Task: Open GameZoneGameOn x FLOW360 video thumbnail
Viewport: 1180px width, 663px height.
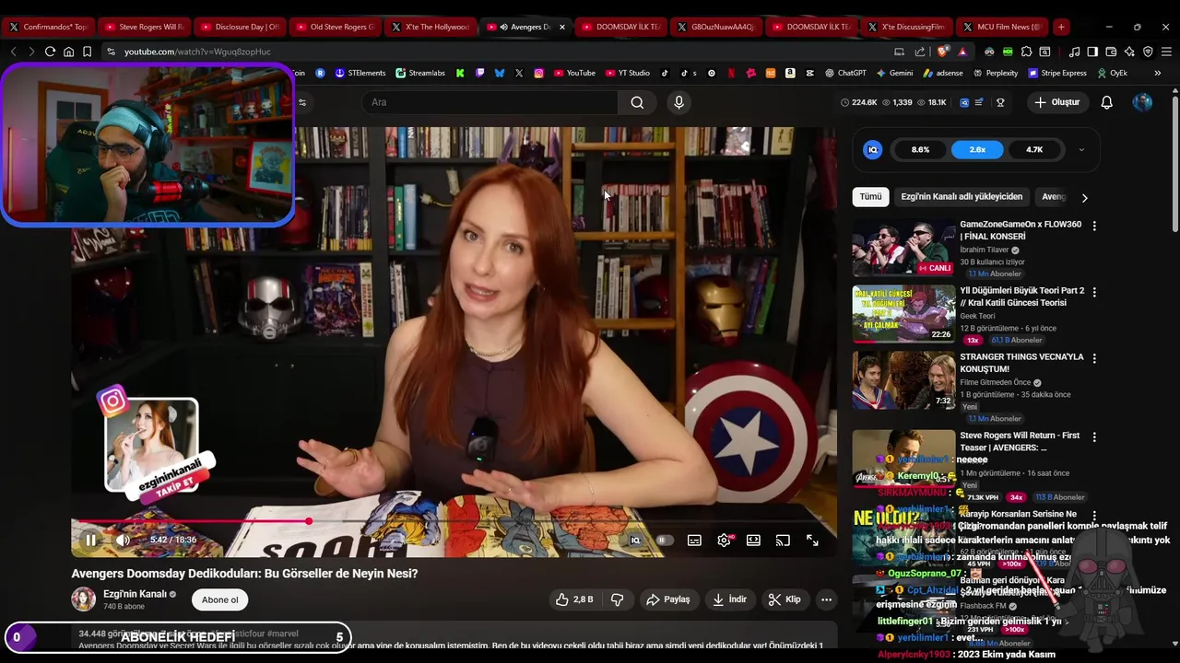Action: pyautogui.click(x=903, y=247)
